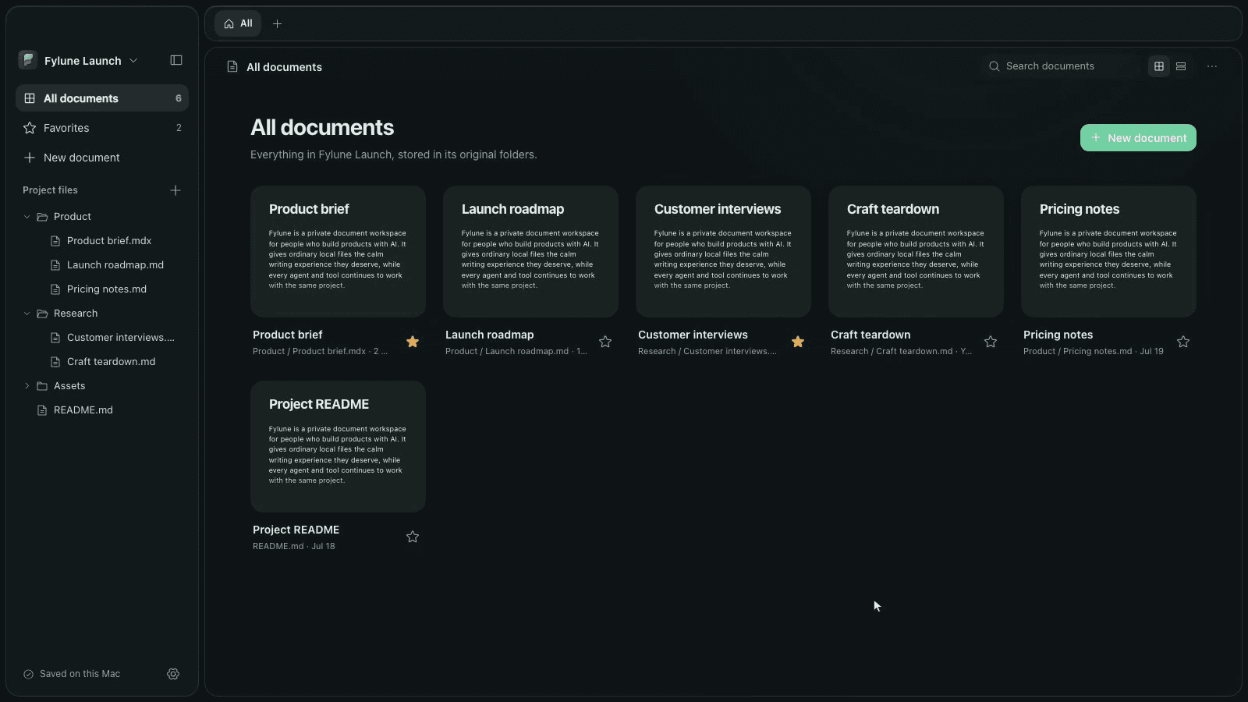Click the Saved on this Mac status
This screenshot has width=1248, height=702.
click(72, 674)
